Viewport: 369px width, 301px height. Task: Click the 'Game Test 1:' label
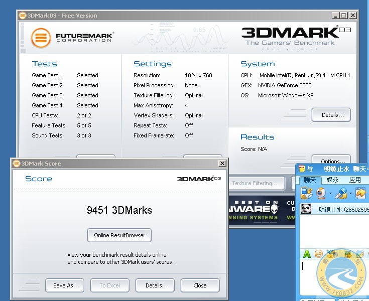point(48,75)
